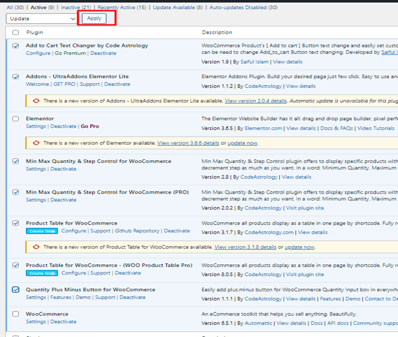Open UltraAddons Support link

pos(90,84)
